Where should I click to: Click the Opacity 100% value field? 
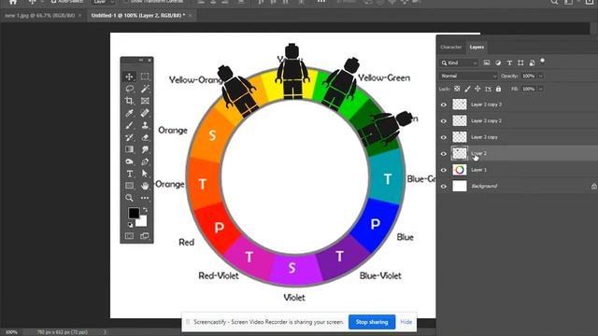tap(529, 77)
